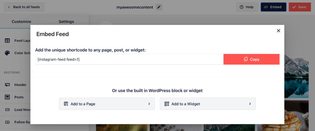Screen dimensions: 315x131
Task: Select the Header section icon
Action: [7, 85]
